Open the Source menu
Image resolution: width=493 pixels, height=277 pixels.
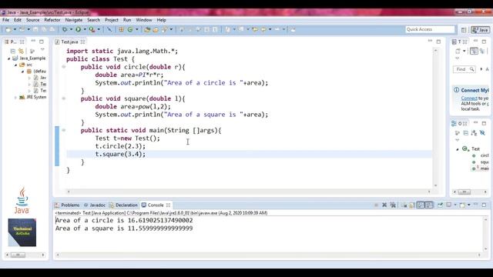click(x=32, y=20)
